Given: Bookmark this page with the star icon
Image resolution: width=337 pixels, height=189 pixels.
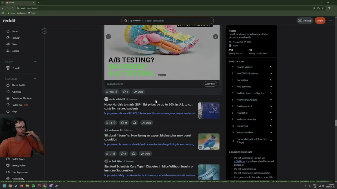Looking at the screenshot, I should point(323,8).
